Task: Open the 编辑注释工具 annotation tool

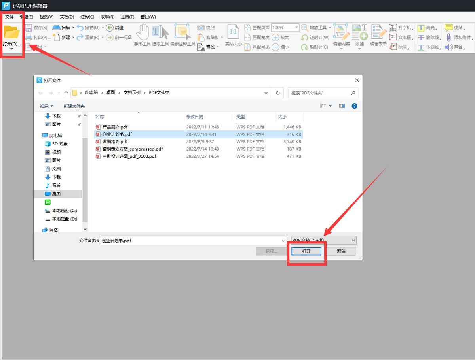Action: click(182, 32)
